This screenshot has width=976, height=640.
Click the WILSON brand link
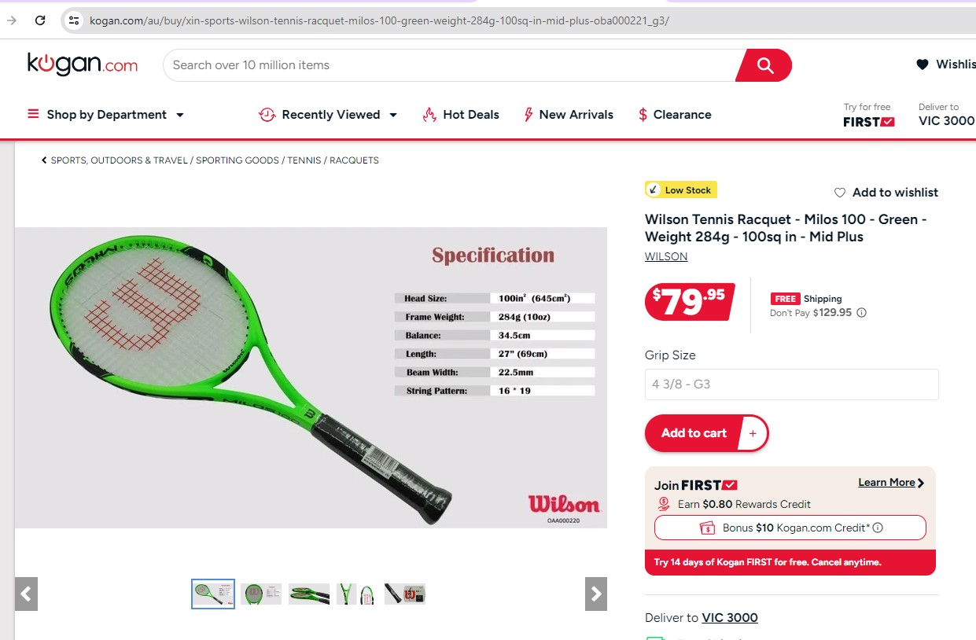(666, 257)
